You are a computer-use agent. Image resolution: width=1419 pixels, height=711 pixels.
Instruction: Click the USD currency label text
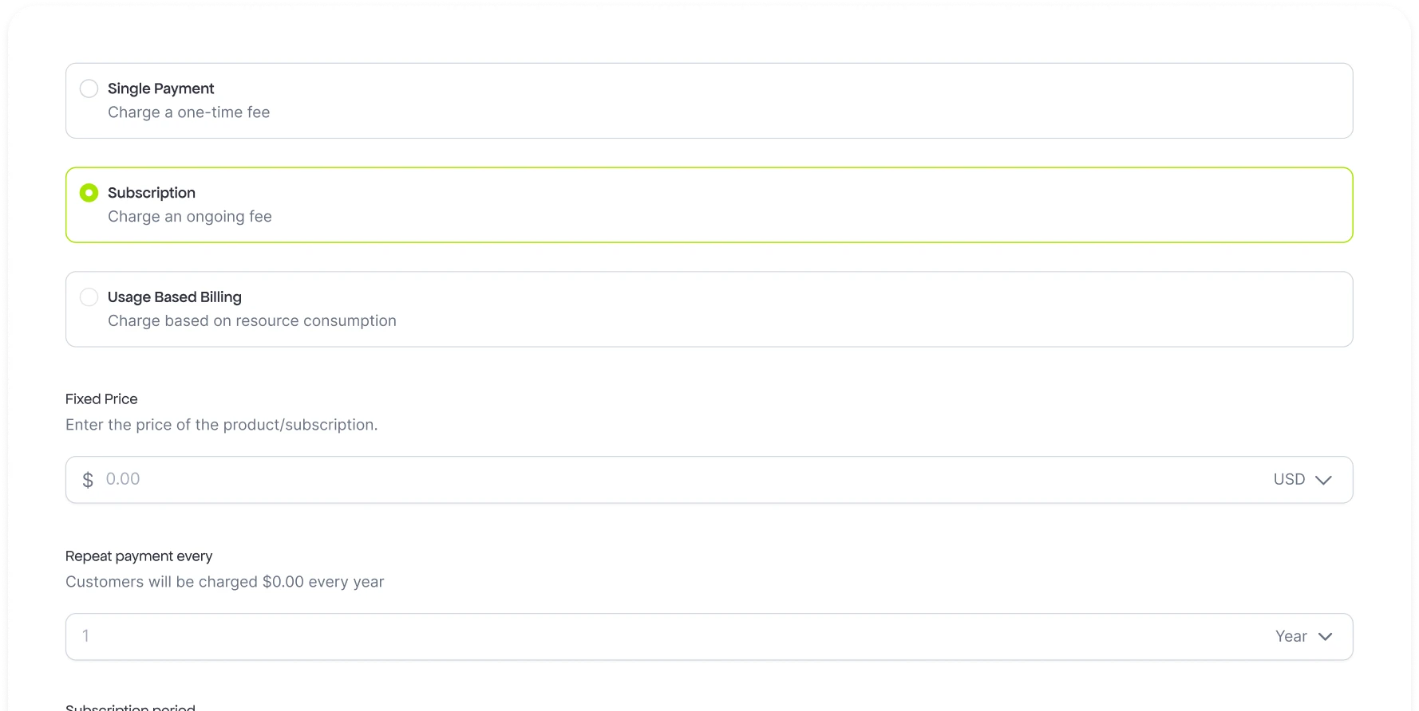[x=1287, y=479]
